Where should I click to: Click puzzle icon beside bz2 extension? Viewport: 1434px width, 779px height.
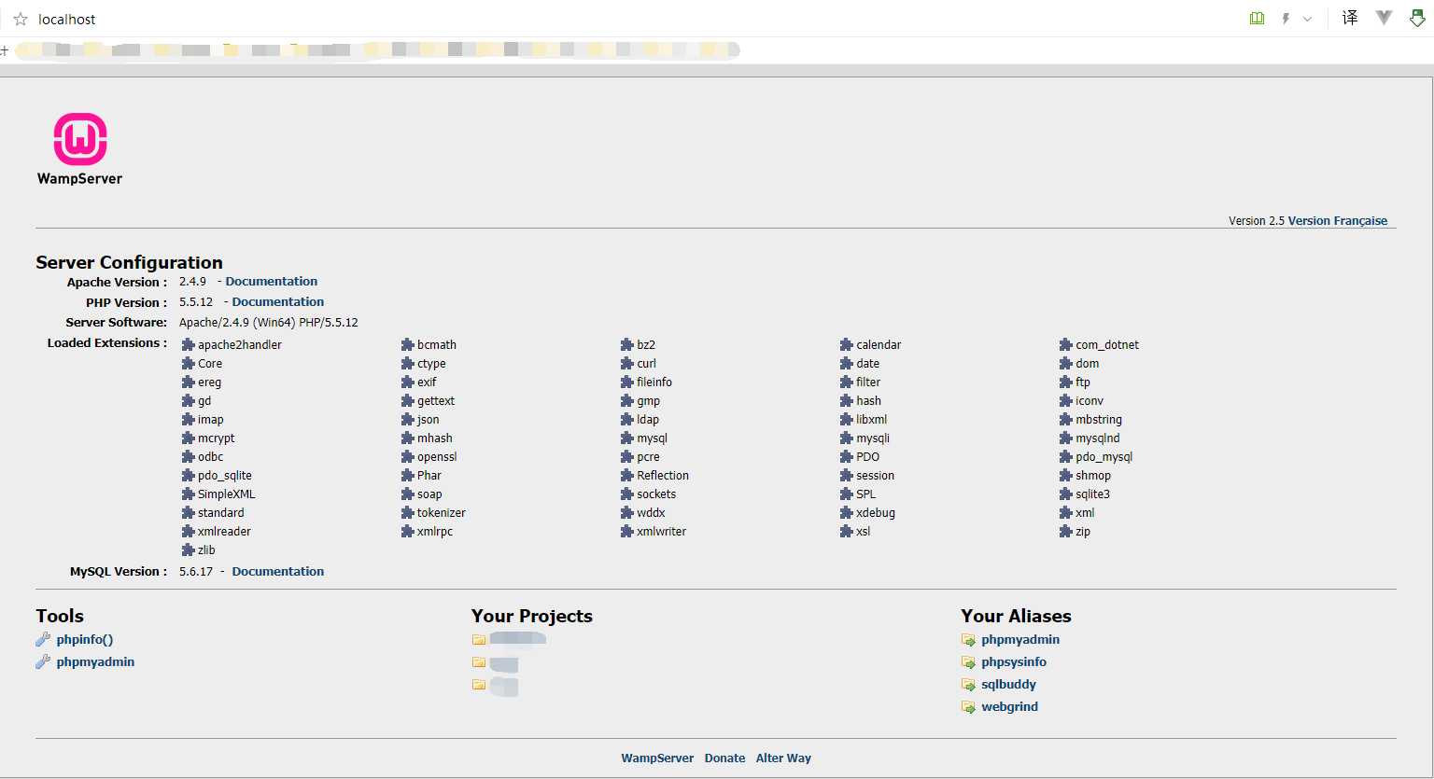(x=627, y=345)
